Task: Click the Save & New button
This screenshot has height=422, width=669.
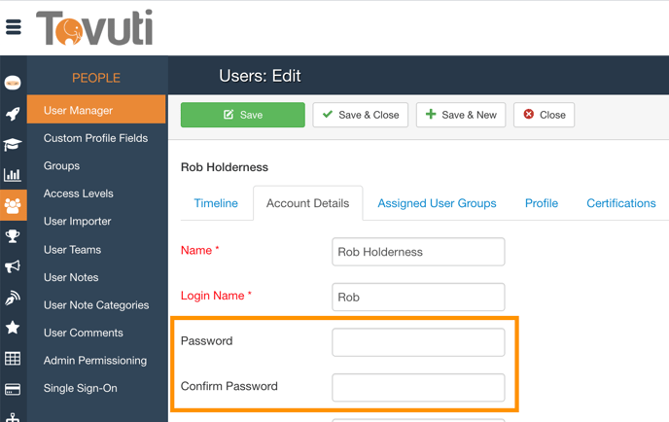Action: click(x=461, y=115)
